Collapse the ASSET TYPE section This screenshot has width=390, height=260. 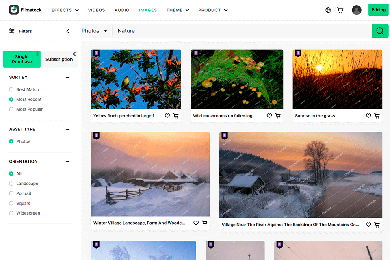tap(68, 129)
